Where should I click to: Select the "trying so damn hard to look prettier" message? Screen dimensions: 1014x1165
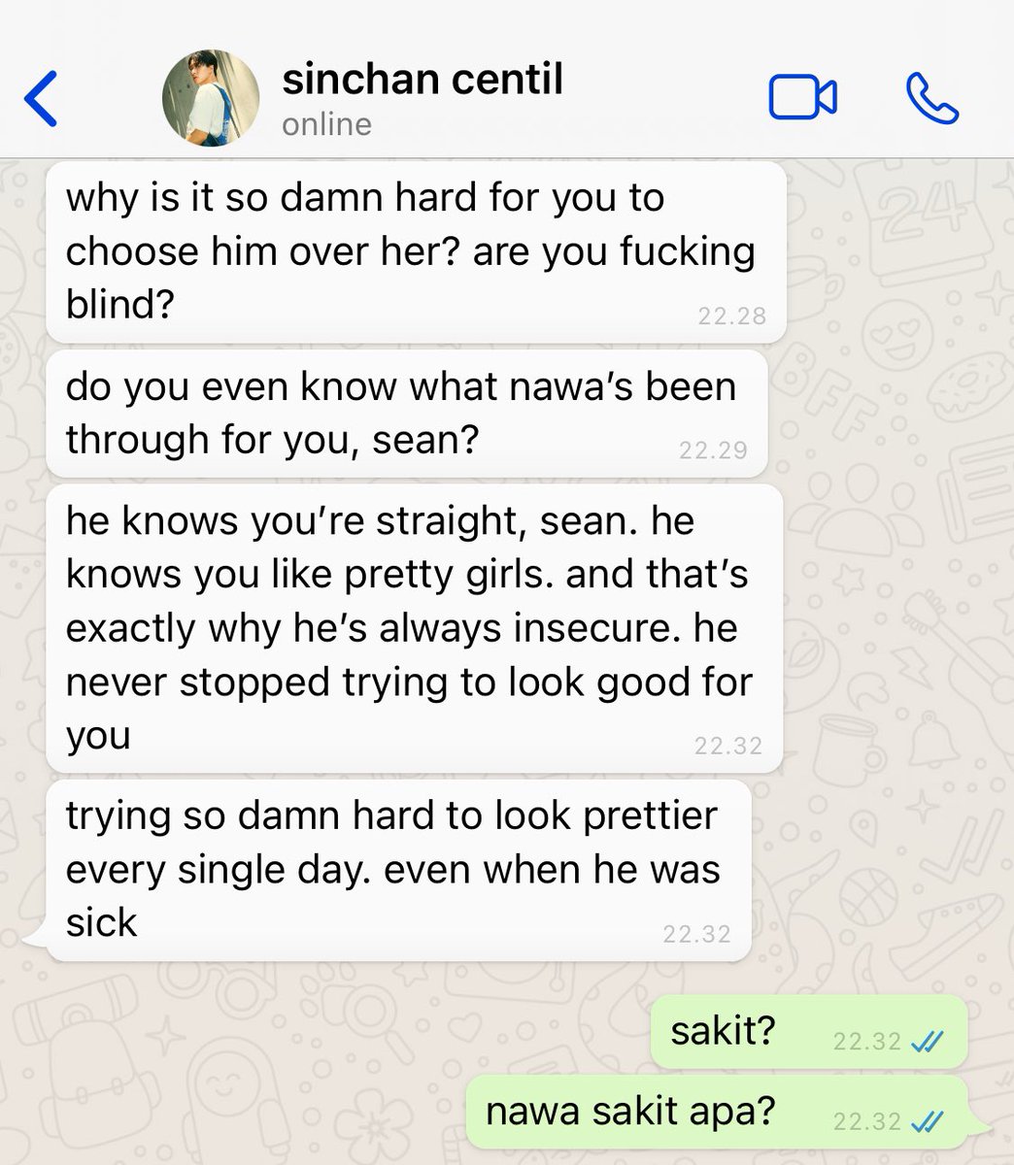point(398,870)
